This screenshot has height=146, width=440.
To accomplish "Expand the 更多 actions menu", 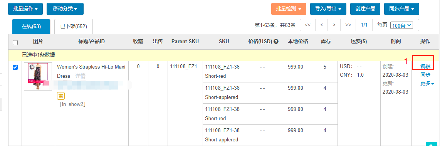I will point(427,83).
